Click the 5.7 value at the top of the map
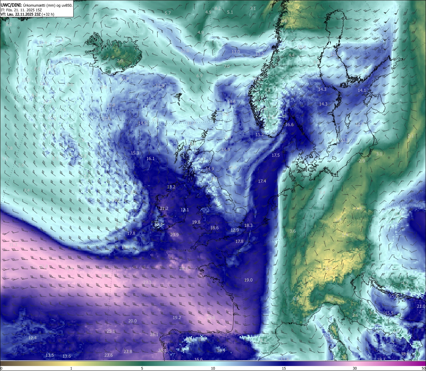Viewport: 426px width, 371px height. click(x=168, y=13)
